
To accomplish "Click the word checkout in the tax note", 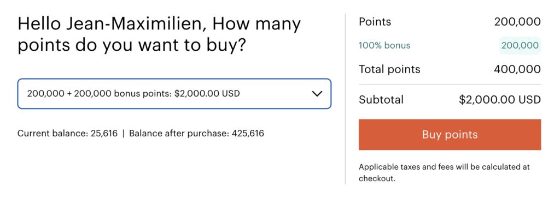I will click(x=377, y=178).
